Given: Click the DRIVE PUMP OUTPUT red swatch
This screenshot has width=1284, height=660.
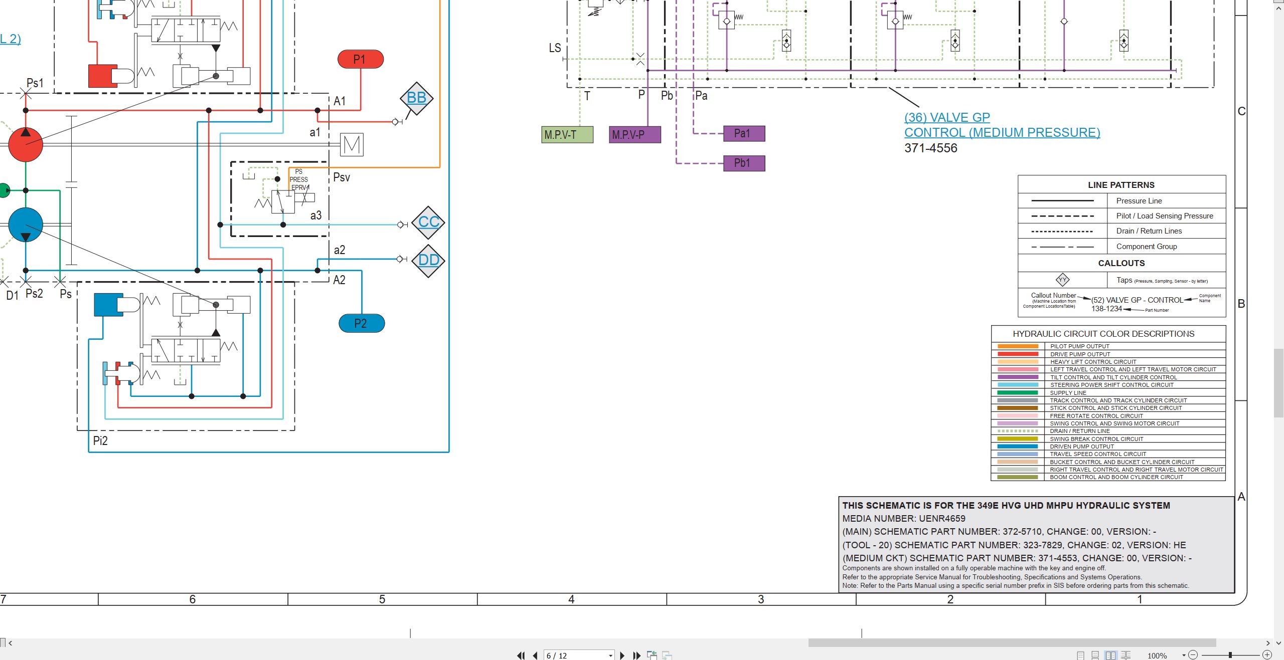Looking at the screenshot, I should [1018, 354].
